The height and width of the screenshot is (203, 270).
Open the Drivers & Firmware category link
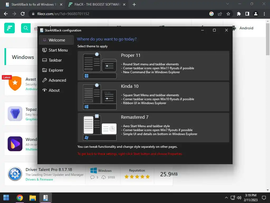[39, 179]
